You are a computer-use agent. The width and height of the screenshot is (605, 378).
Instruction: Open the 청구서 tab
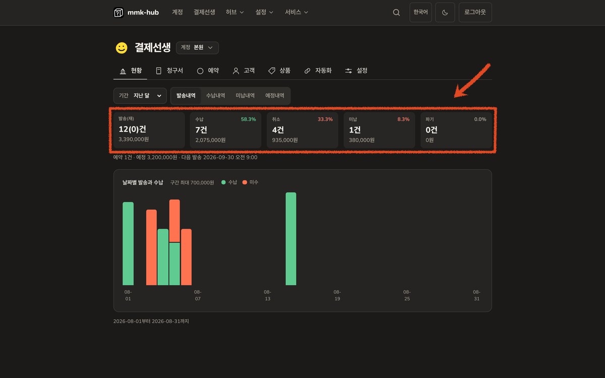click(169, 71)
